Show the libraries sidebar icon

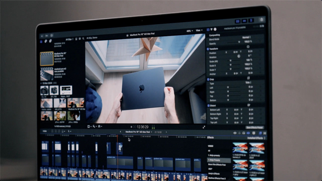pos(41,41)
